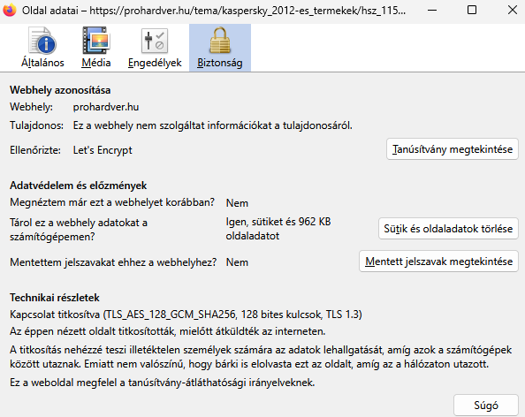Click 'Mentettem jelszavakat ehhez a webhelyhez?' label
The image size is (525, 417).
(x=113, y=262)
